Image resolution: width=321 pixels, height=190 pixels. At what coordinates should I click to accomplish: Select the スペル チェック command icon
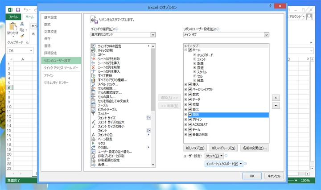(x=93, y=84)
